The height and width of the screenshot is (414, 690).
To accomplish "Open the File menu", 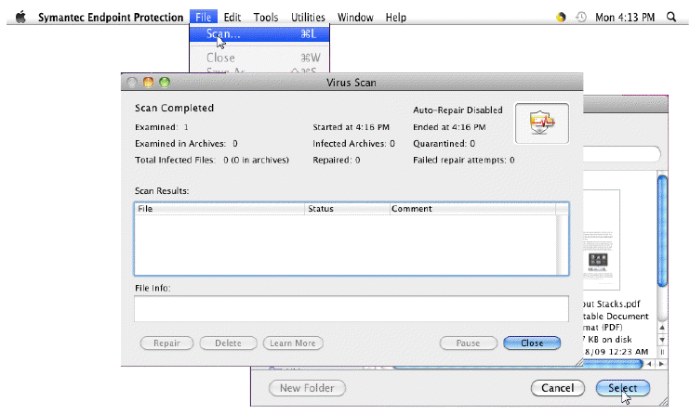I will pyautogui.click(x=204, y=17).
